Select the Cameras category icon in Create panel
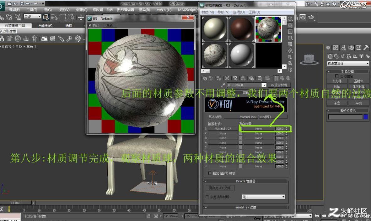Screen dimensions: 371x221 point(349,56)
